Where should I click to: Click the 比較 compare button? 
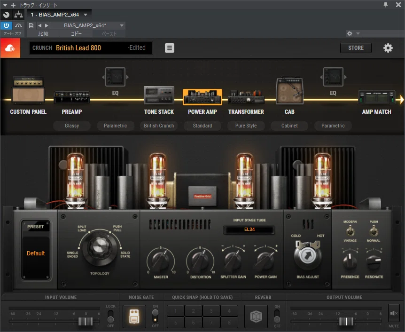(x=43, y=33)
